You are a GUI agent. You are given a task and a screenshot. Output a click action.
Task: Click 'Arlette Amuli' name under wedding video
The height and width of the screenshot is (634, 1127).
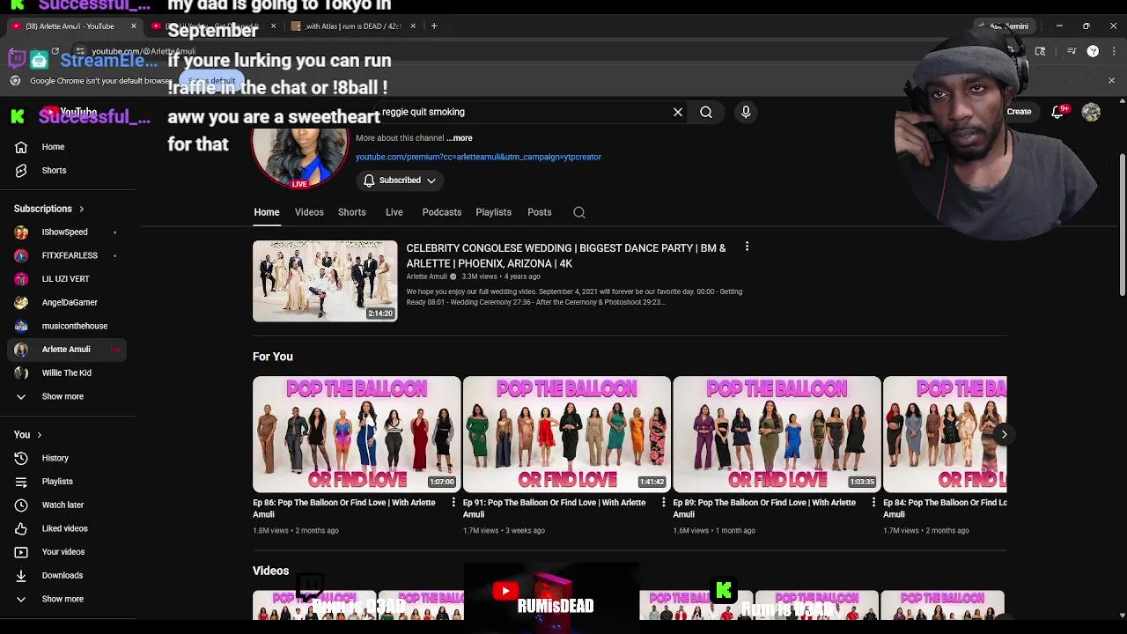tap(426, 276)
